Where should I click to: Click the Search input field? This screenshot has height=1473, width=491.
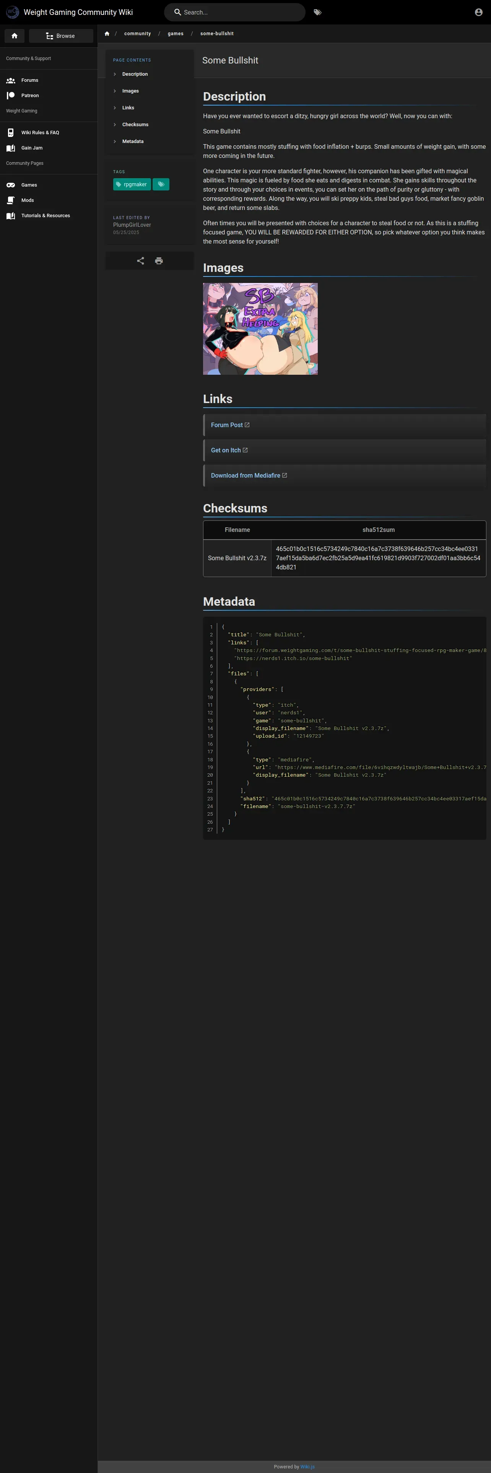click(x=240, y=12)
